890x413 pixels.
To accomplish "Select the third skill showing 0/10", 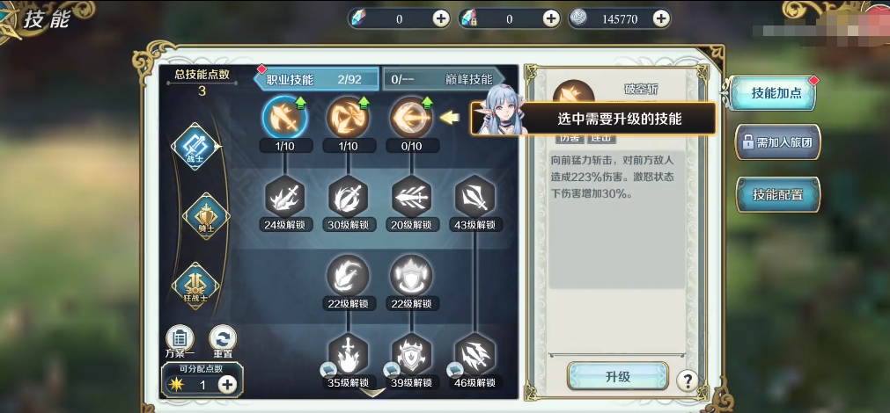I will click(x=411, y=117).
